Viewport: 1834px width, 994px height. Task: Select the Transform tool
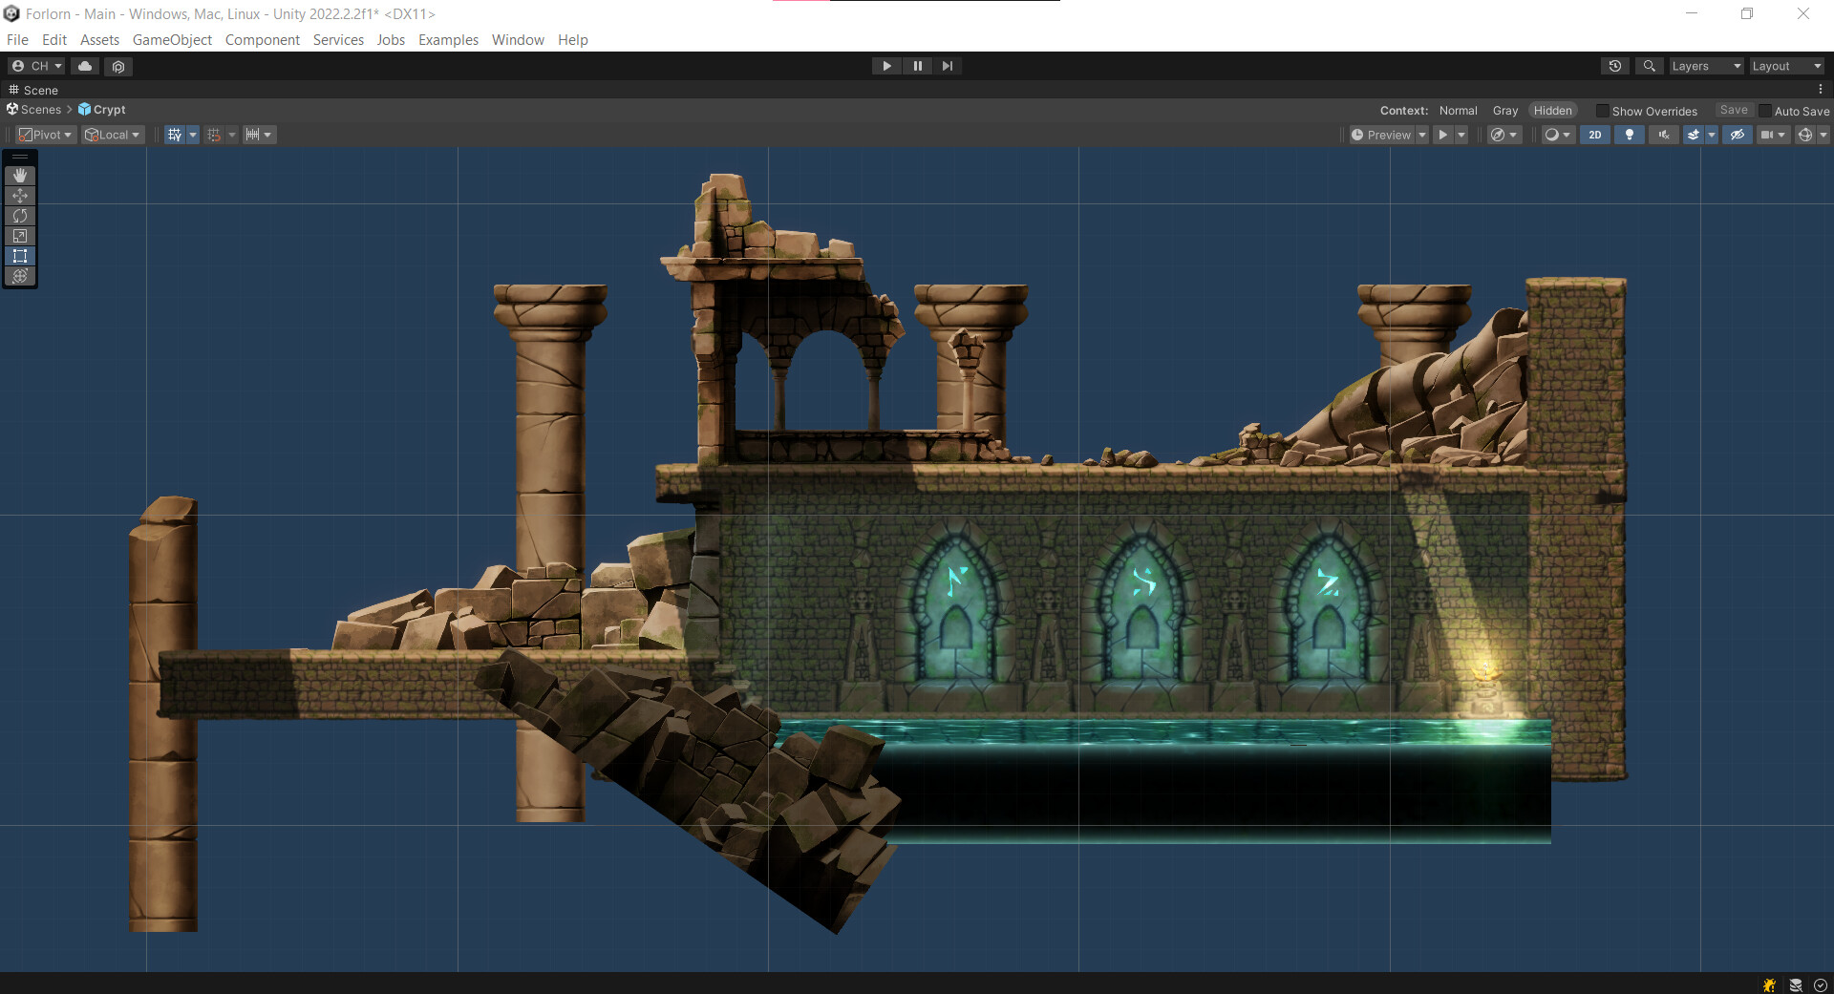[20, 276]
